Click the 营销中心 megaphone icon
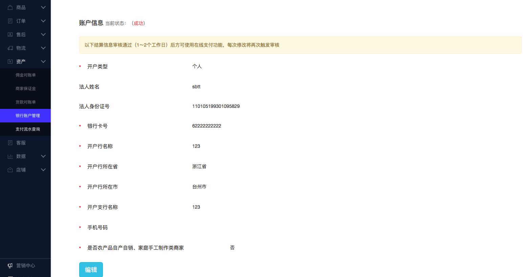Viewport: 523px width, 277px height. click(10, 266)
